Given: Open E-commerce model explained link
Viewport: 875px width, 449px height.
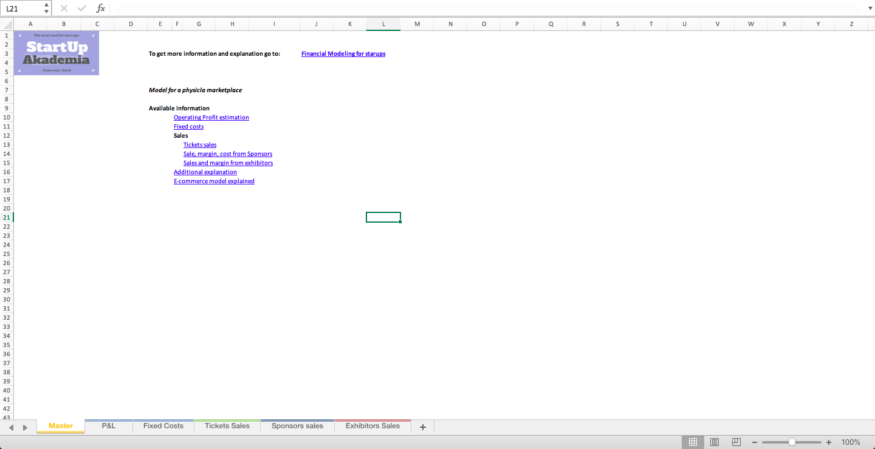Looking at the screenshot, I should click(214, 181).
